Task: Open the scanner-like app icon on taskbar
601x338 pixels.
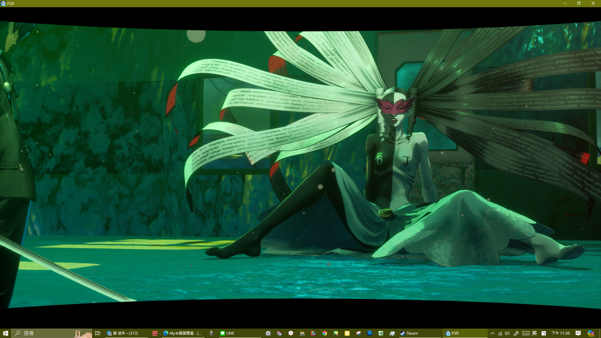Action: [x=302, y=333]
